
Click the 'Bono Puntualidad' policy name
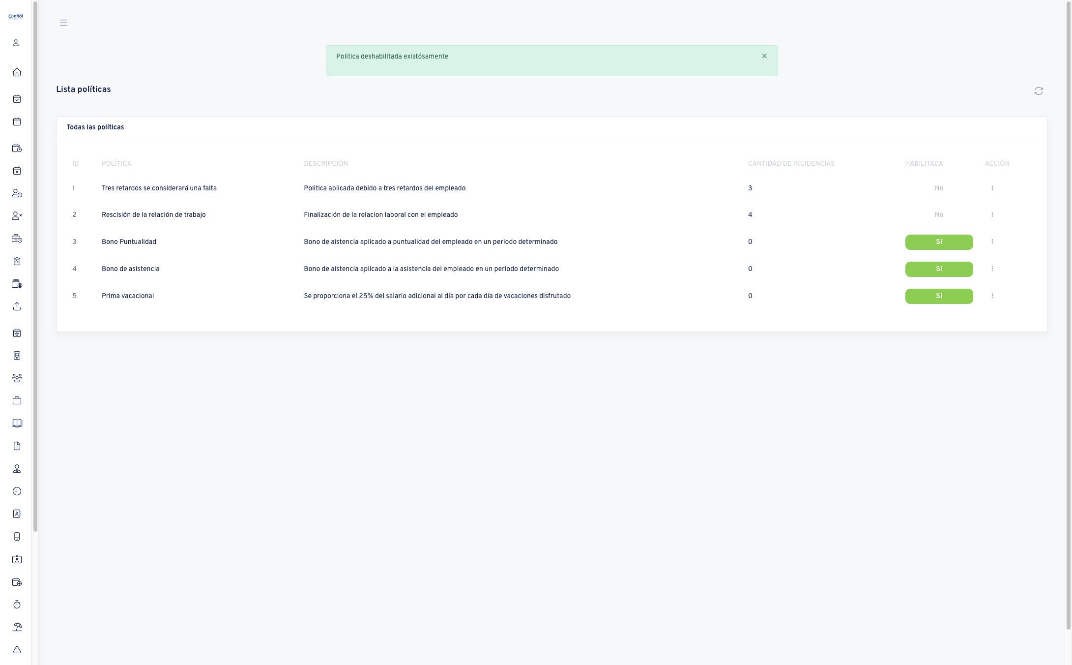(129, 242)
